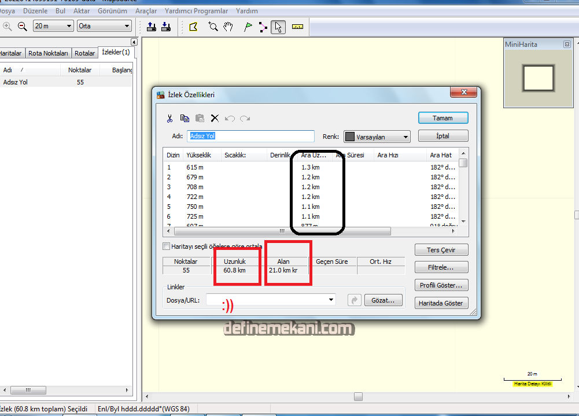Click the Filtrele button

coord(441,267)
